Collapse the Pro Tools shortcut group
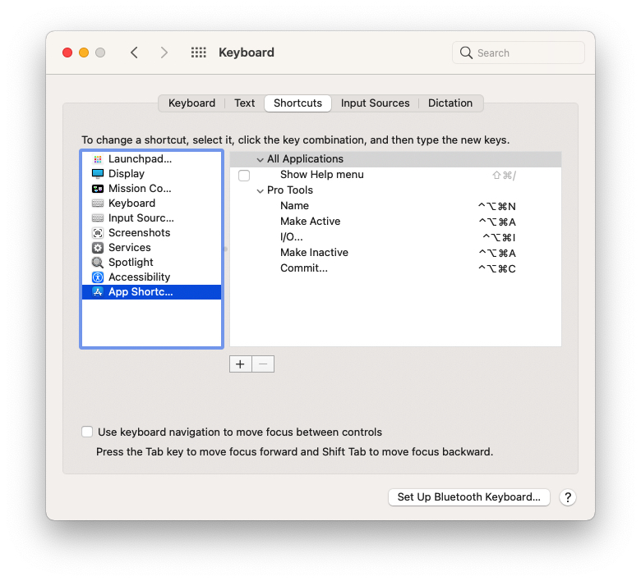 pyautogui.click(x=260, y=190)
